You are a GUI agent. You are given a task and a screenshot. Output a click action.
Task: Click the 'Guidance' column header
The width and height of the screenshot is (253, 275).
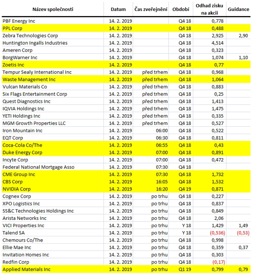pos(238,9)
